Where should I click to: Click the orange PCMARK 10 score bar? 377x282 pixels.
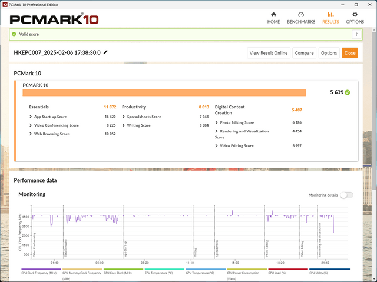click(x=164, y=92)
